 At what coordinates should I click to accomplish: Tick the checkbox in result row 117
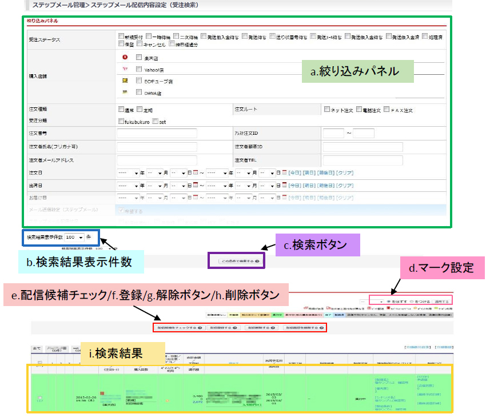39,397
